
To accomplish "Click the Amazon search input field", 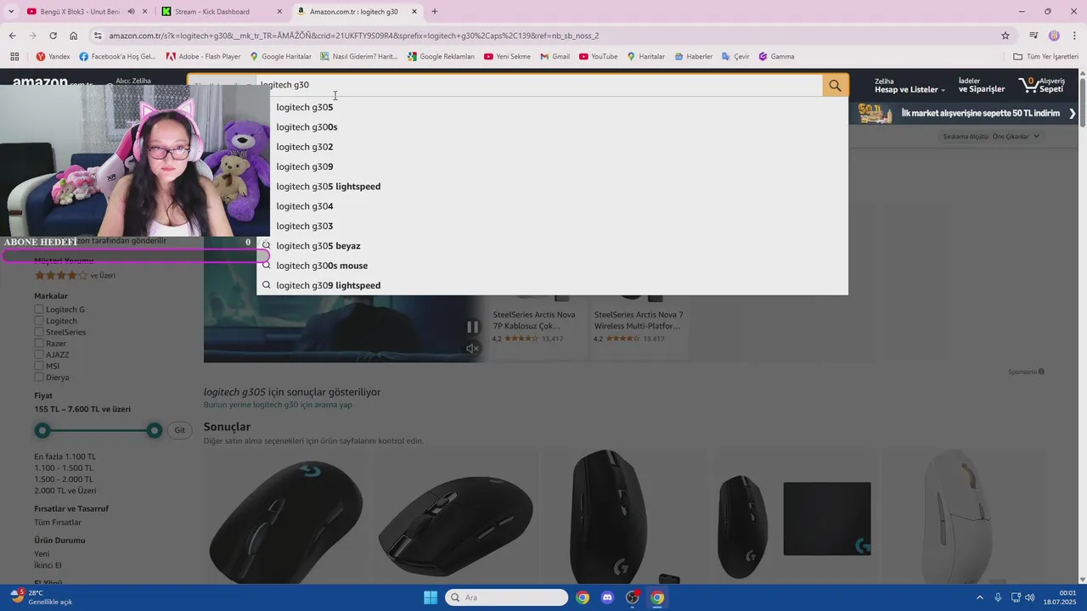I will [x=539, y=85].
